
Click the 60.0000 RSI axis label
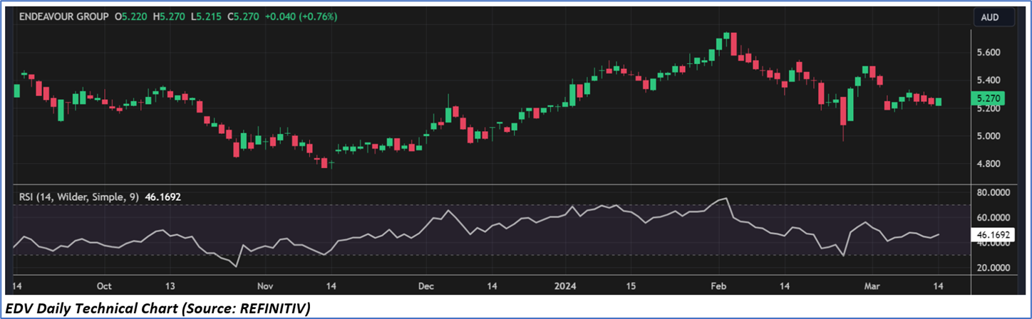(x=995, y=218)
